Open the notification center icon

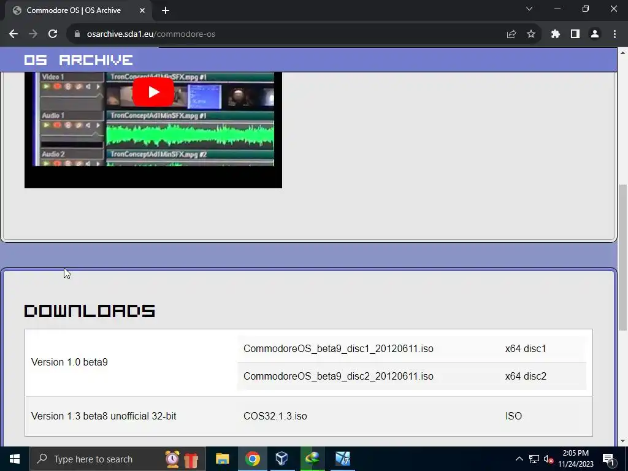(609, 459)
